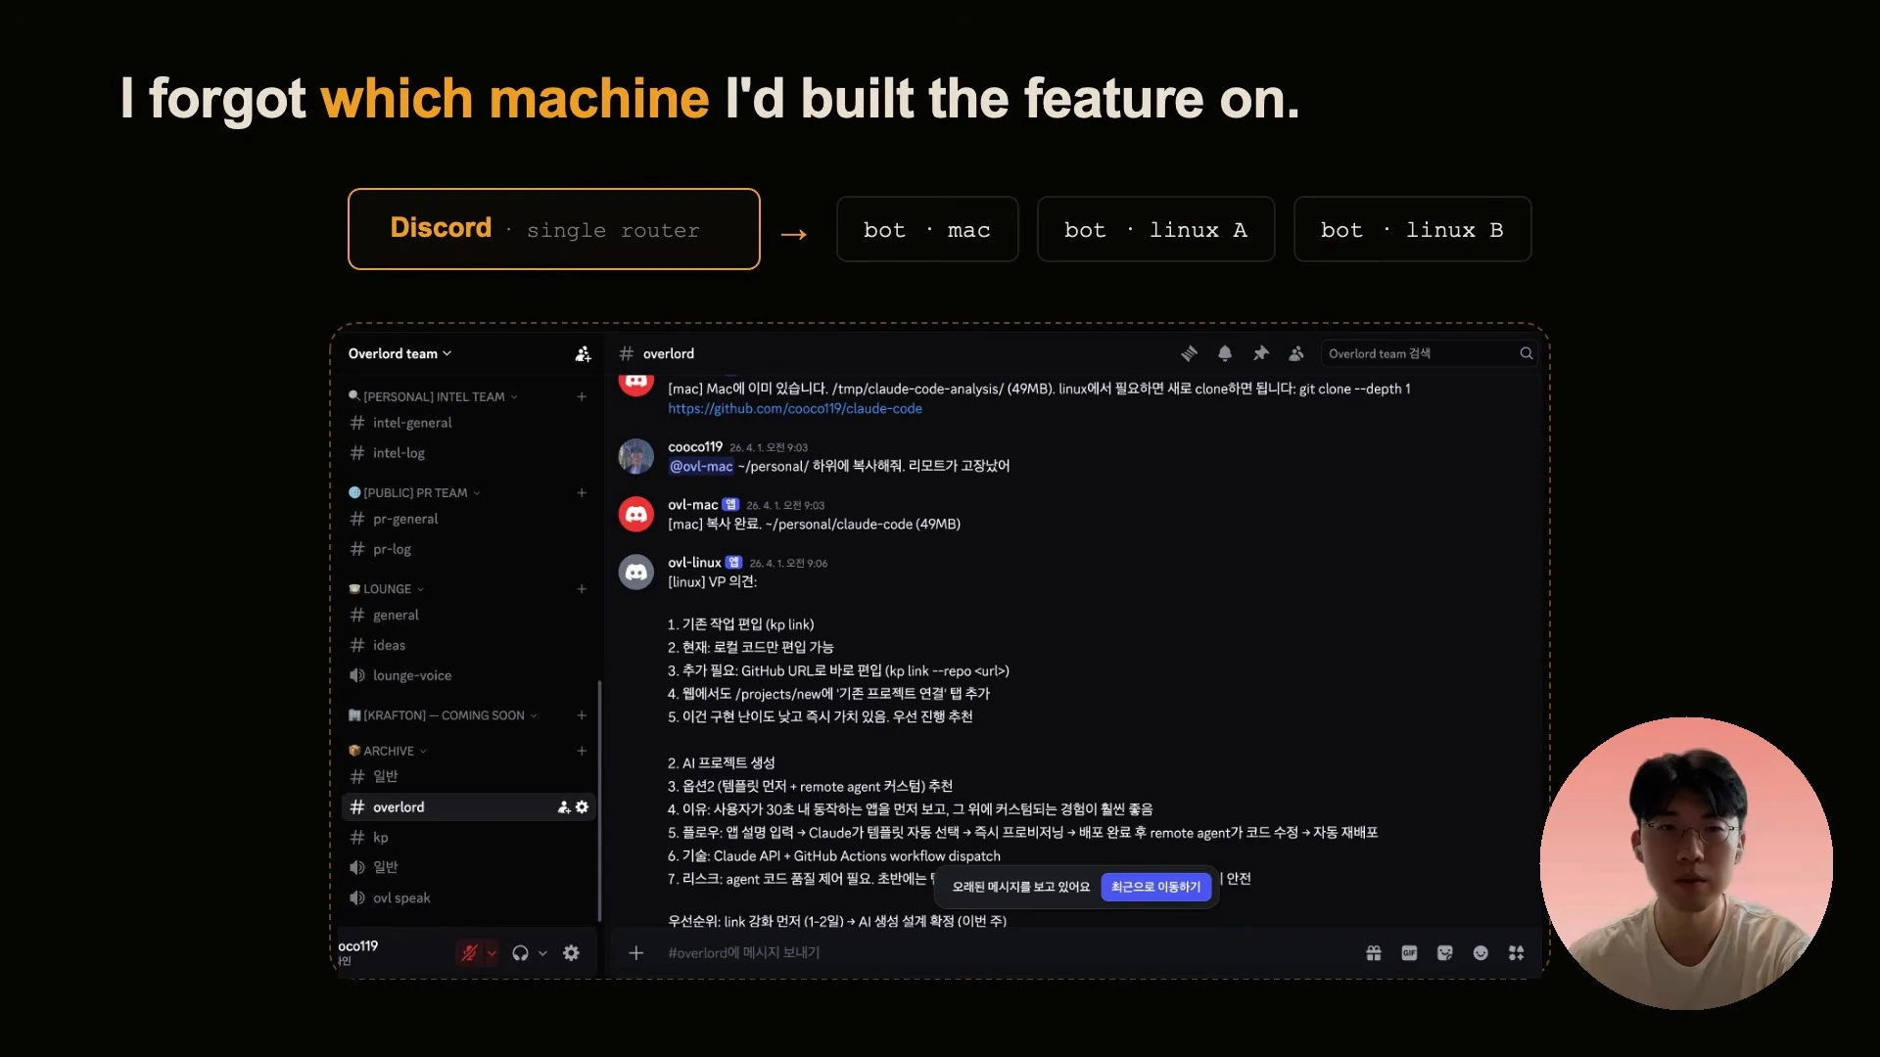Screen dimensions: 1880x1057
Task: Click plus attachment button in message box
Action: [x=636, y=953]
